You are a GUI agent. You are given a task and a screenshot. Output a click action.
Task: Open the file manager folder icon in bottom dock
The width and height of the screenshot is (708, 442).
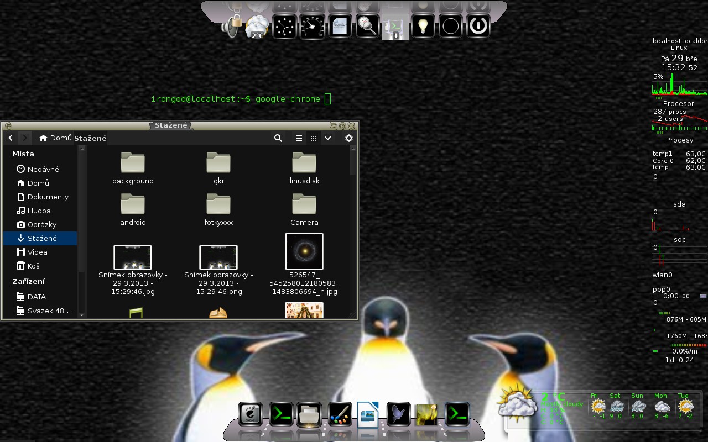coord(310,414)
